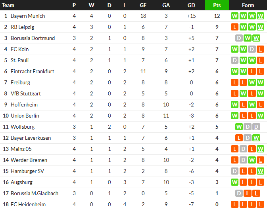The width and height of the screenshot is (267, 213).
Task: Select the FC Heidenheim team name
Action: pyautogui.click(x=28, y=205)
